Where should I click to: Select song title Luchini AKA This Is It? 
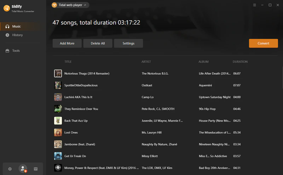coord(78,97)
